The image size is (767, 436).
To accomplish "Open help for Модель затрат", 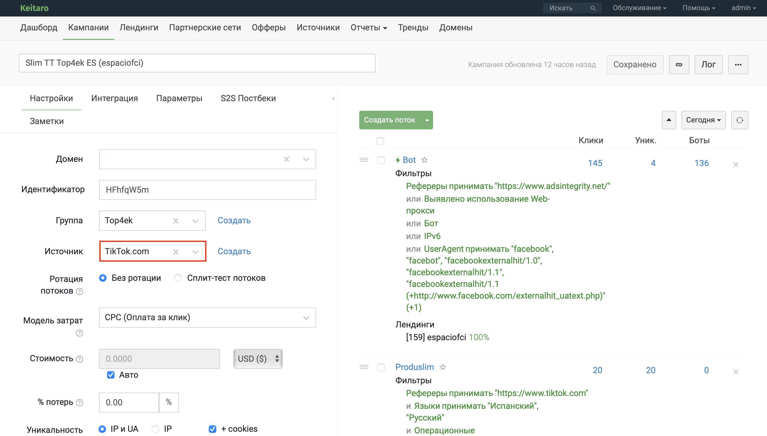I will (x=79, y=333).
